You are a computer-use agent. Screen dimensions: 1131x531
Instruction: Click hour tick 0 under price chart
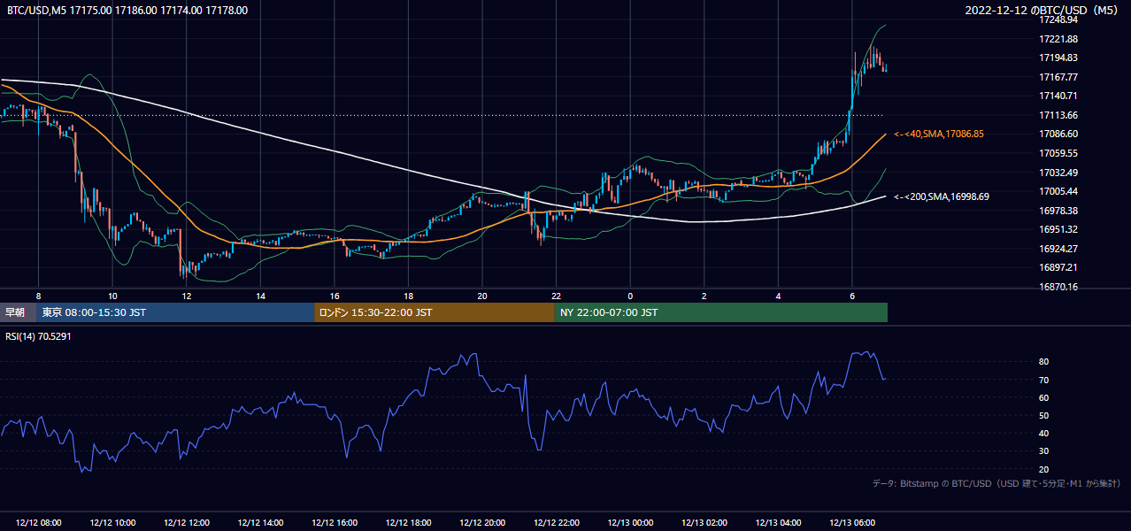(x=630, y=296)
